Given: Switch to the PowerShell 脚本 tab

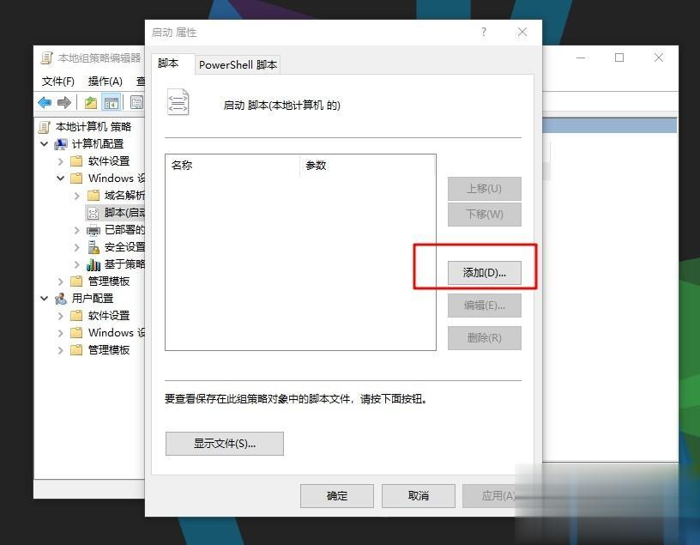Looking at the screenshot, I should coord(238,64).
